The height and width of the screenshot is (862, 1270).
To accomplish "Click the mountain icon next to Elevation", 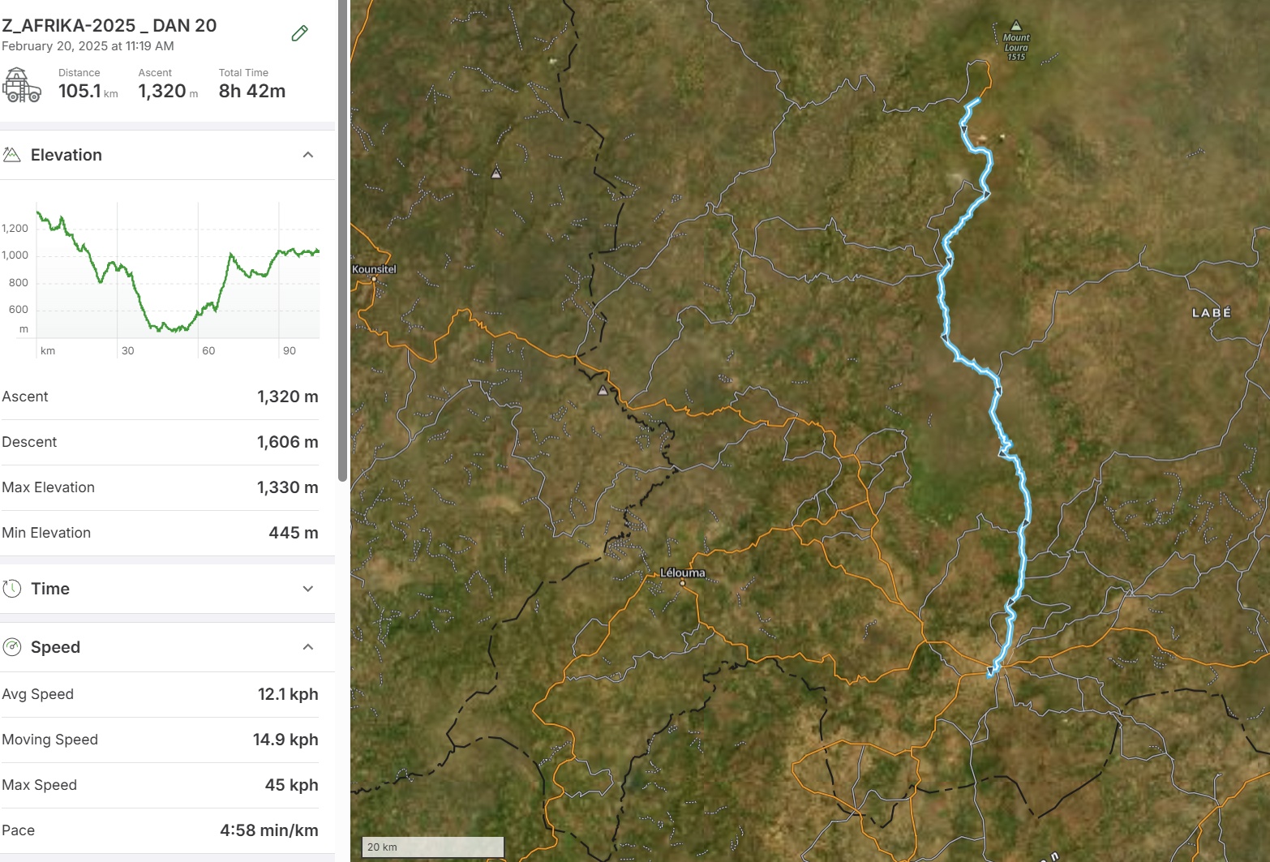I will (x=12, y=155).
